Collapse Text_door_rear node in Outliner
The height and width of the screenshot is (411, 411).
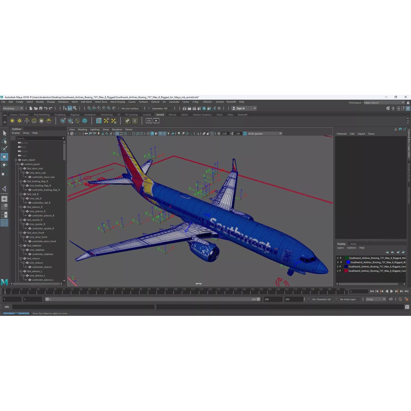click(x=21, y=169)
